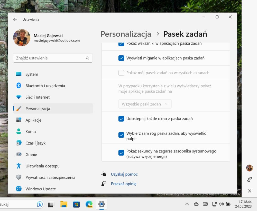The image size is (257, 211).
Task: Toggle Wybierz sam róg paska zadań checkbox
Action: (121, 135)
